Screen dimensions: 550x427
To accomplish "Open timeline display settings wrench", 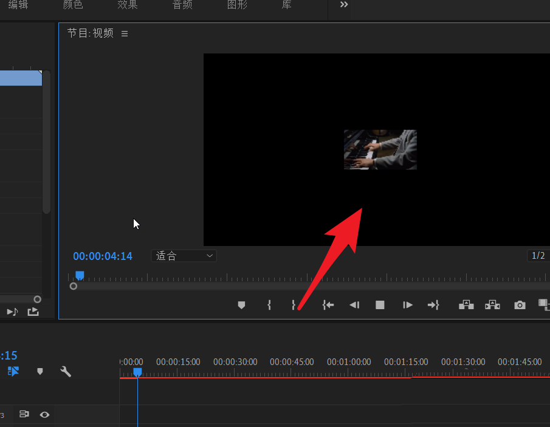I will [66, 371].
